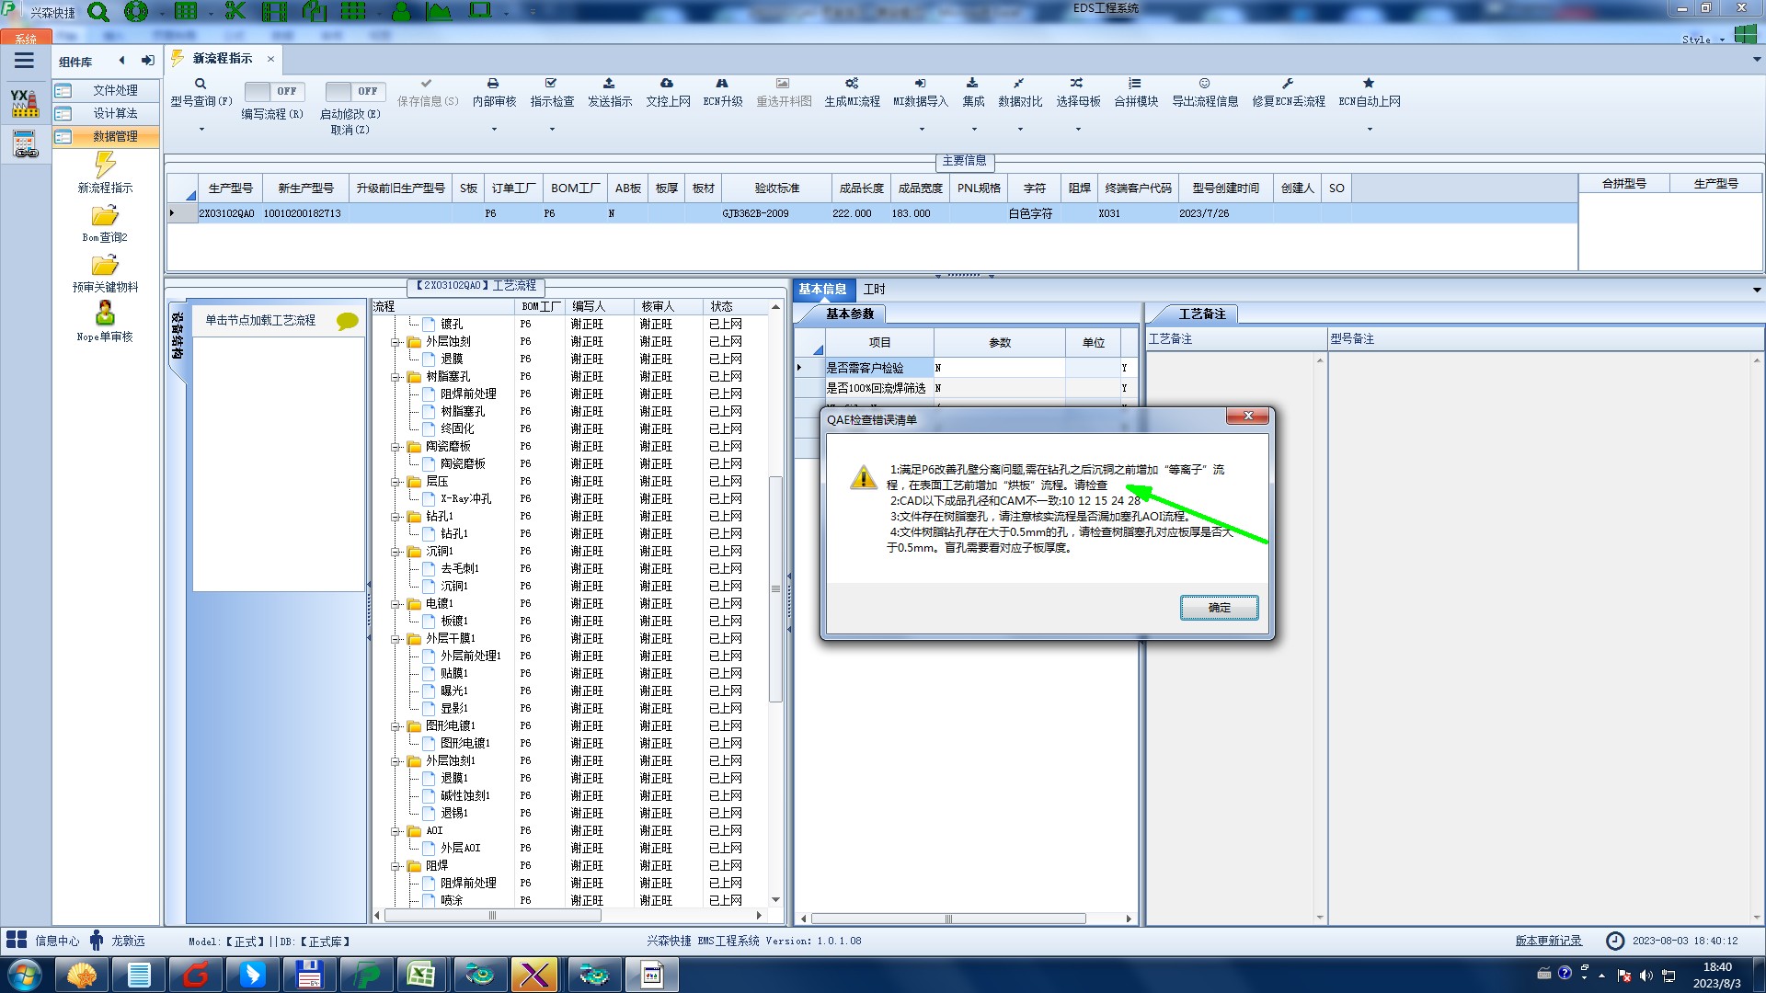
Task: Click the 内部审核 print icon
Action: [493, 84]
